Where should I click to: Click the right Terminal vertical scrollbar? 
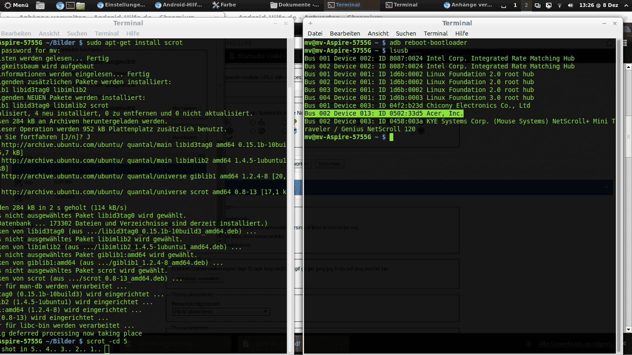click(620, 195)
